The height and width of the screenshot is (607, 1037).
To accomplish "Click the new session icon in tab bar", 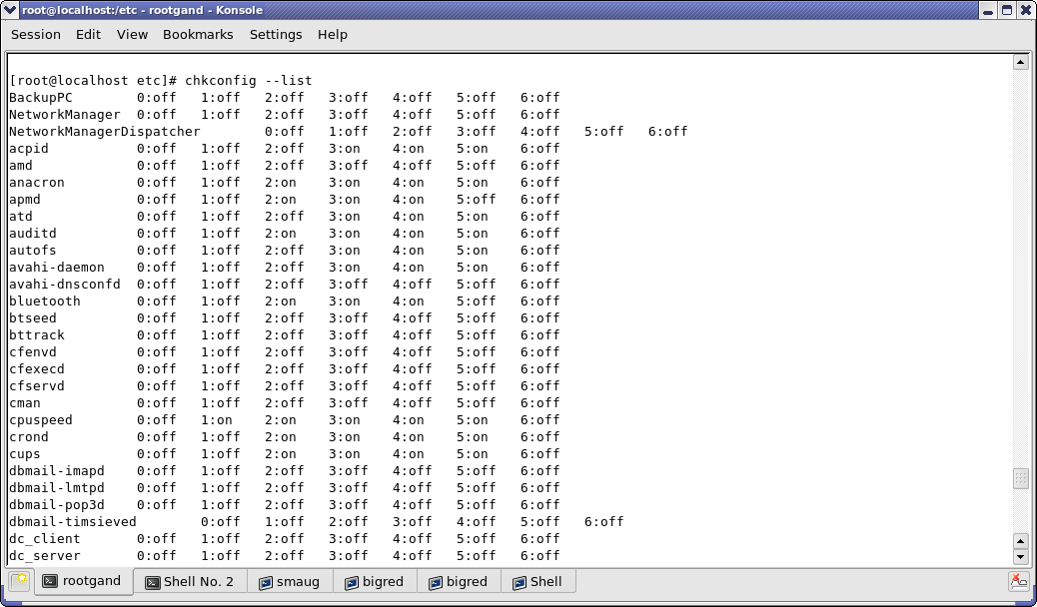I will pos(20,581).
